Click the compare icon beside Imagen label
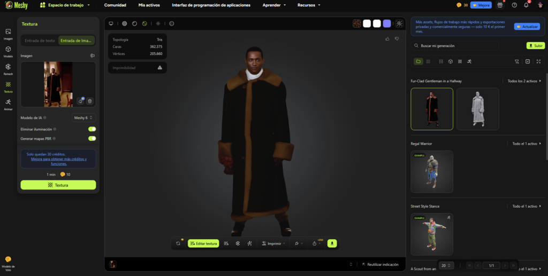 93,56
